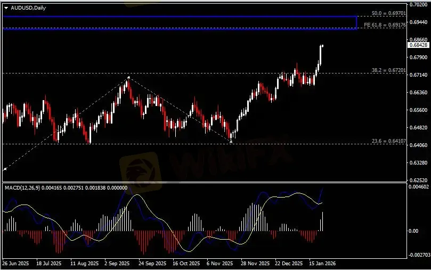Click the latest tall white candlestick

pyautogui.click(x=321, y=54)
